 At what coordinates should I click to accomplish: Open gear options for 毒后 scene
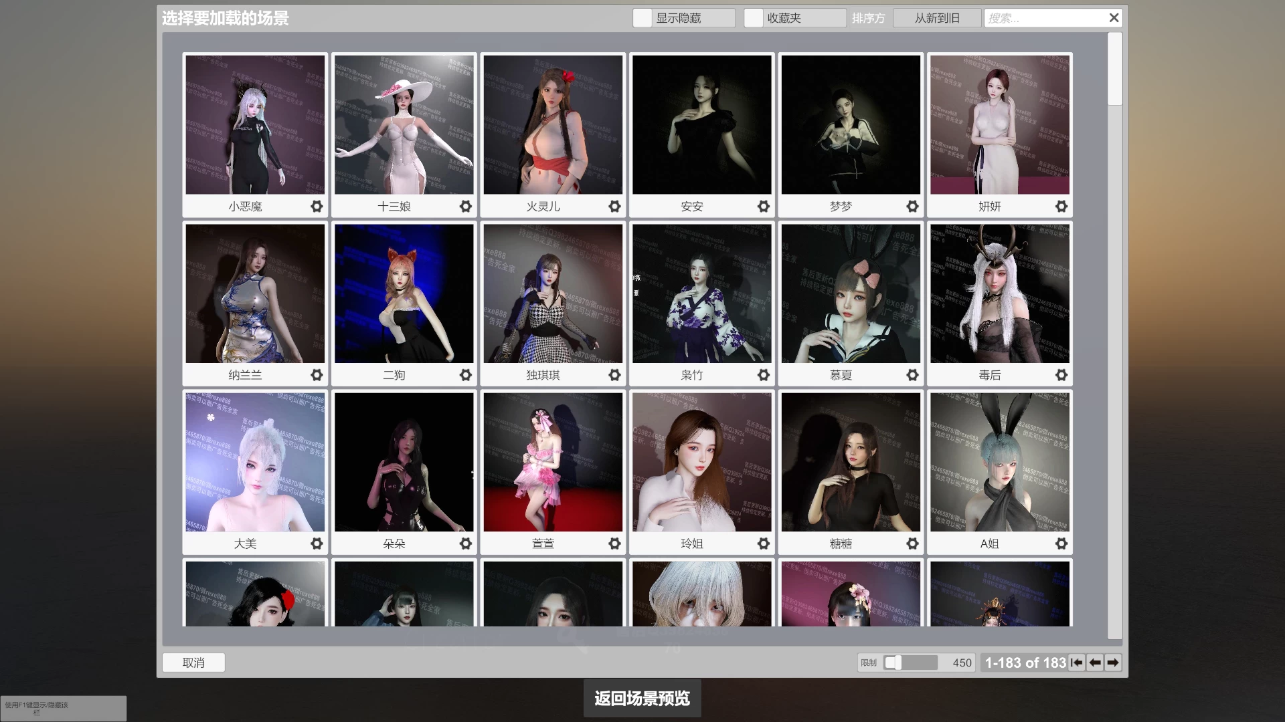1061,375
